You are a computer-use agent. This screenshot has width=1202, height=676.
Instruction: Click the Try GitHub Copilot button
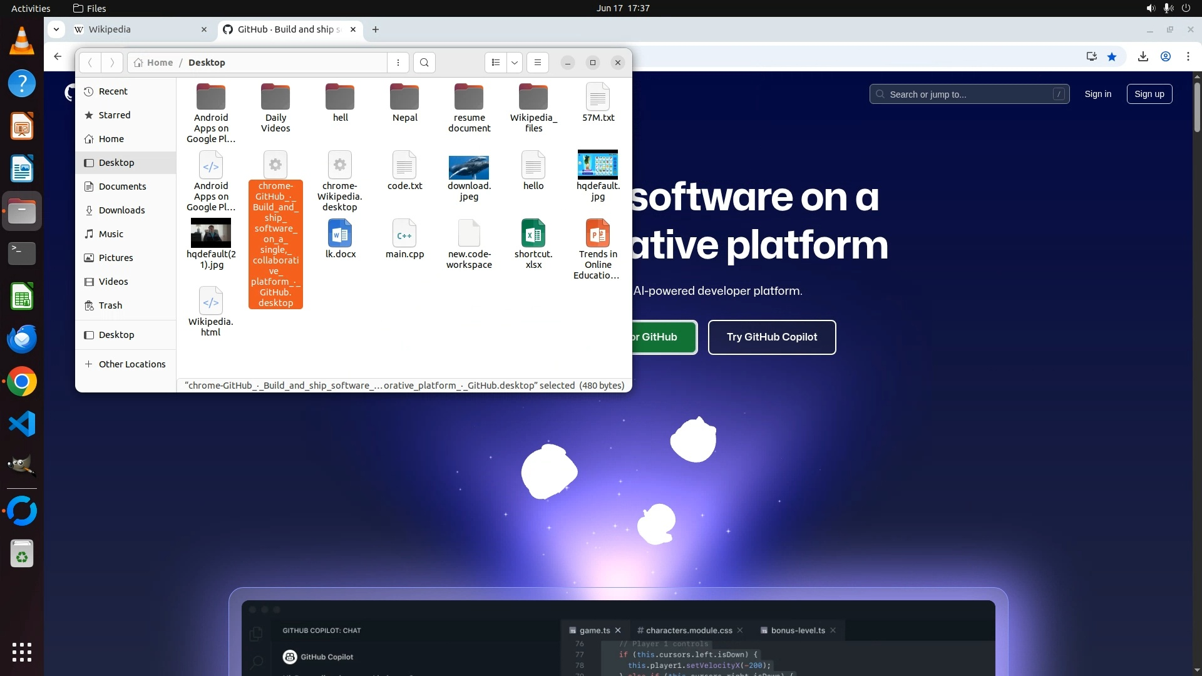[771, 337]
